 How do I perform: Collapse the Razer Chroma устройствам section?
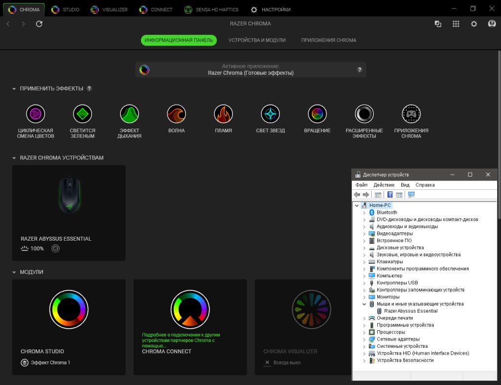pos(14,158)
